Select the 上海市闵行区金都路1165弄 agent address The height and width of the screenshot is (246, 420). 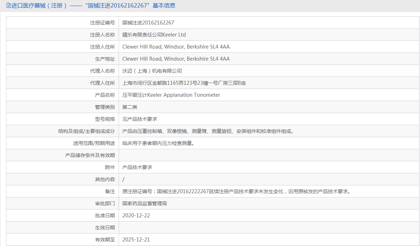click(x=184, y=83)
